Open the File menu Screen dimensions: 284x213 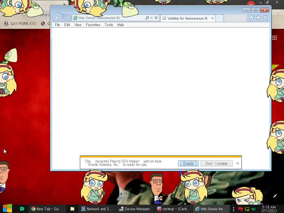pyautogui.click(x=57, y=25)
